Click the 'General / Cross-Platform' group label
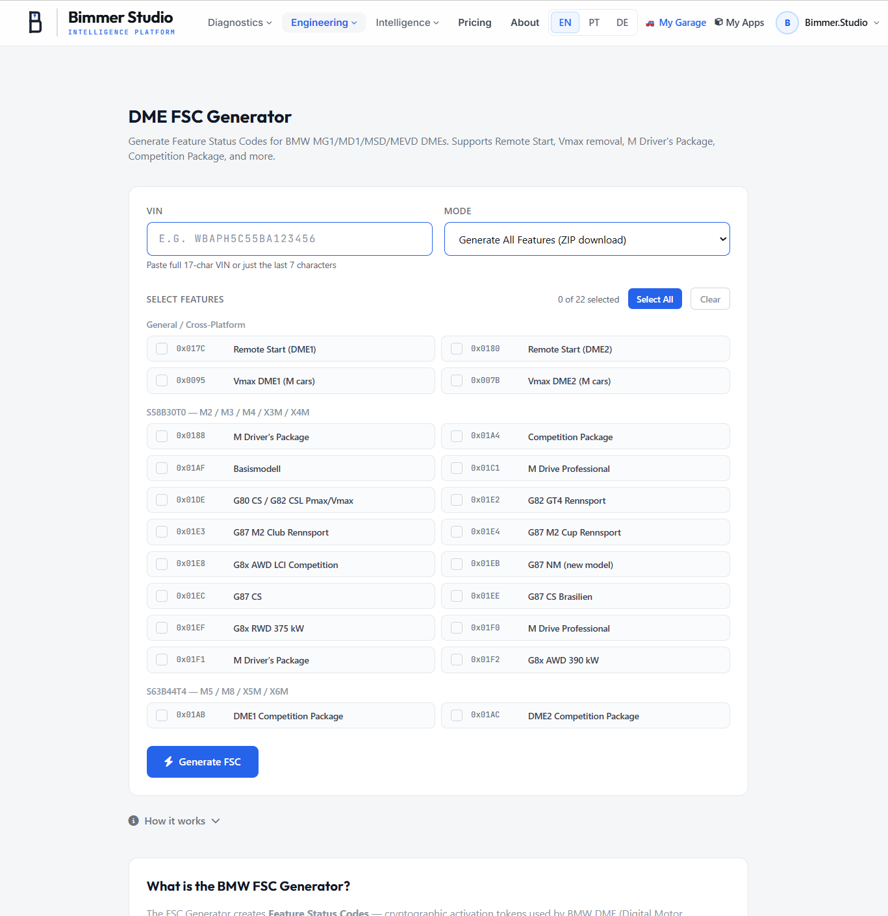The image size is (888, 916). [x=196, y=325]
